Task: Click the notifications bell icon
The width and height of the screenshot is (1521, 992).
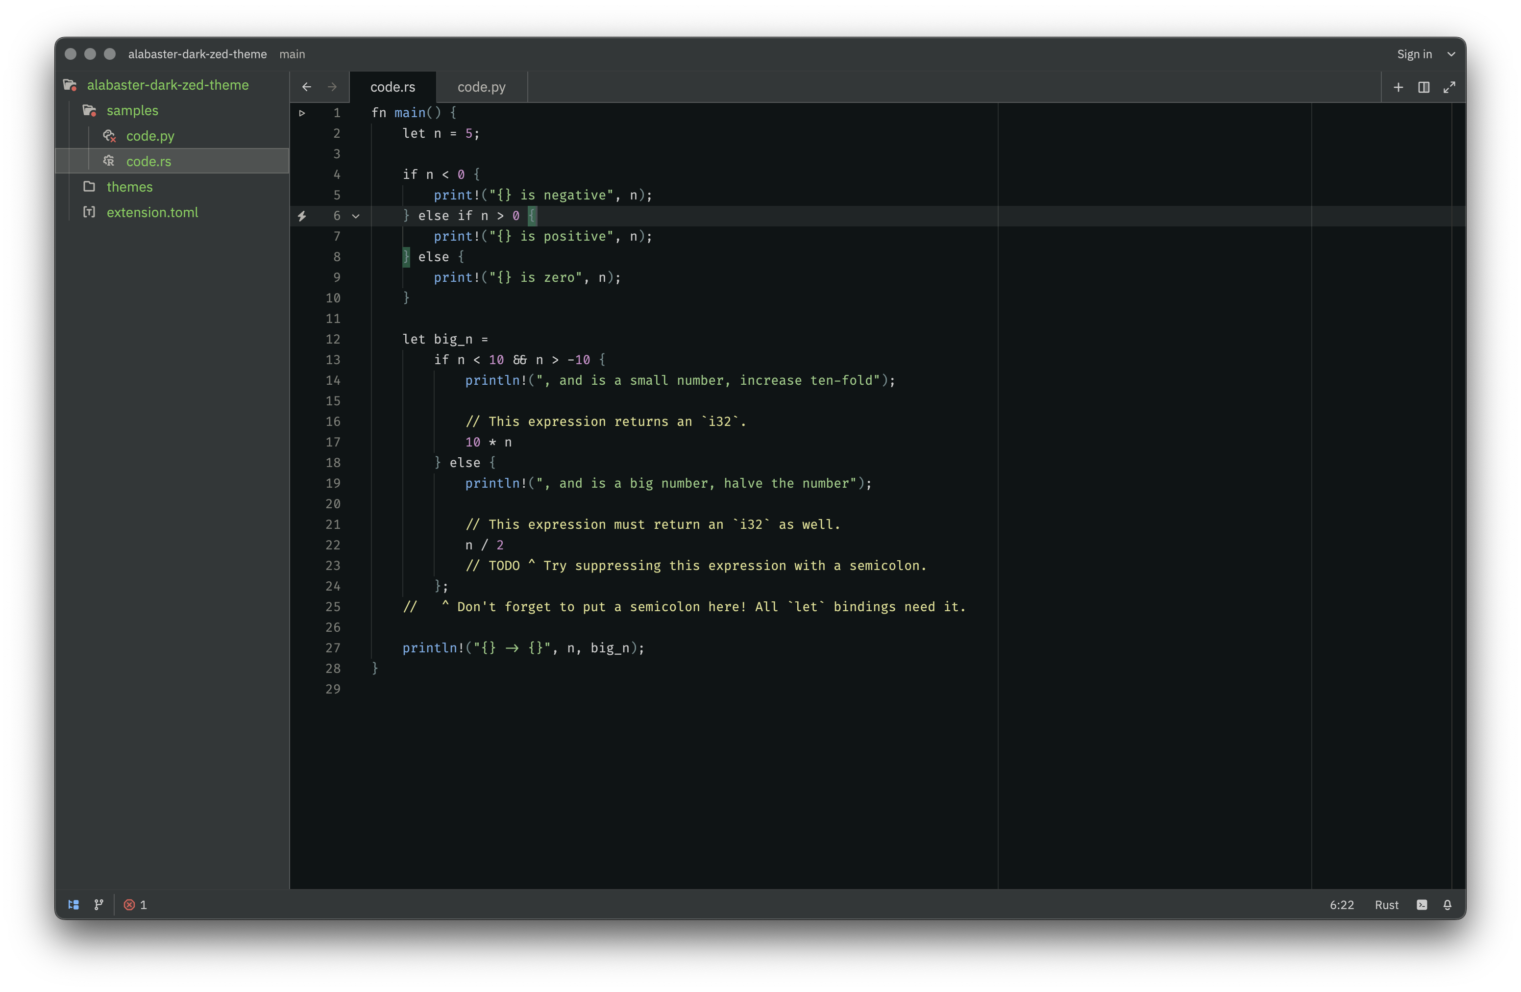Action: (x=1447, y=904)
